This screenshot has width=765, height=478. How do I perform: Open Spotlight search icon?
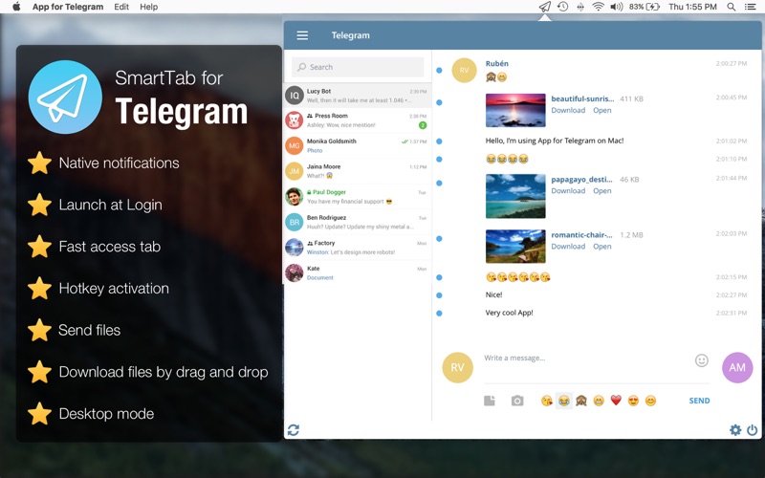731,7
